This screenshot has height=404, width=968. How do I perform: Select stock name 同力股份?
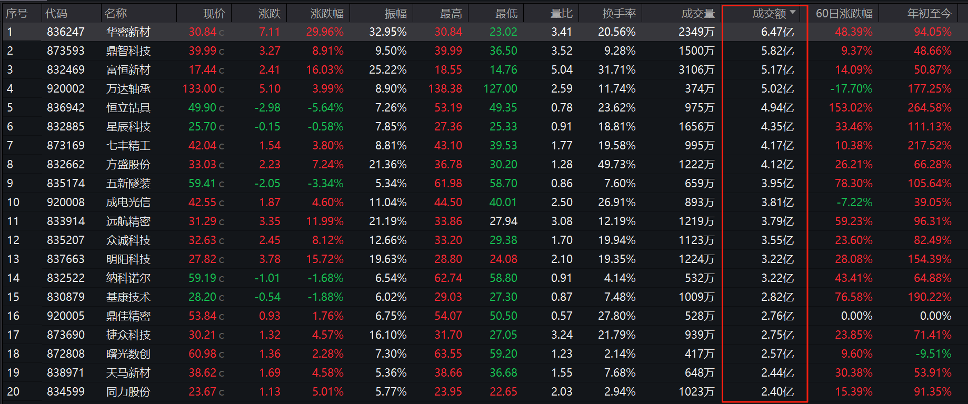128,392
